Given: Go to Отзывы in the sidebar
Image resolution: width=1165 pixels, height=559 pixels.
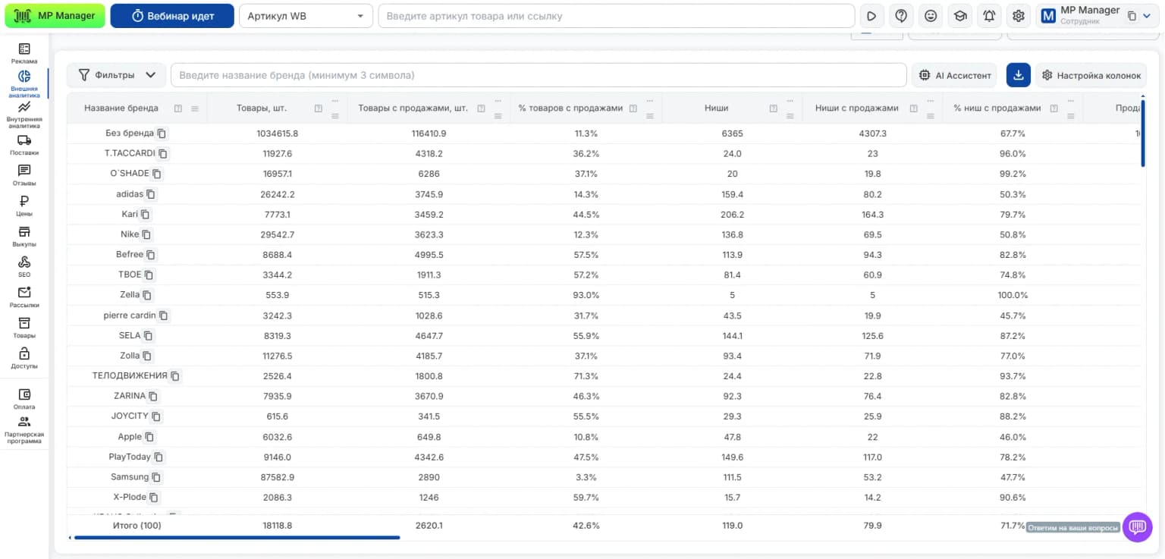Looking at the screenshot, I should coord(24,175).
